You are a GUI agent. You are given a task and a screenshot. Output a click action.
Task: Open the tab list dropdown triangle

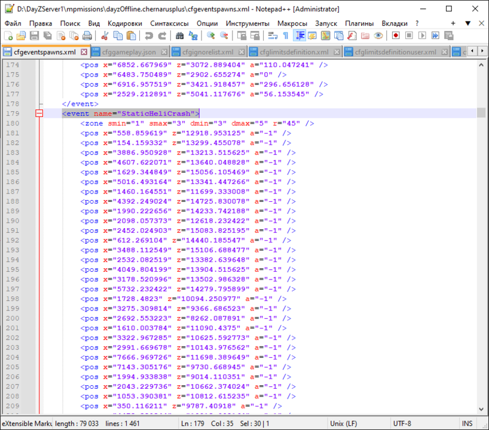coord(468,23)
